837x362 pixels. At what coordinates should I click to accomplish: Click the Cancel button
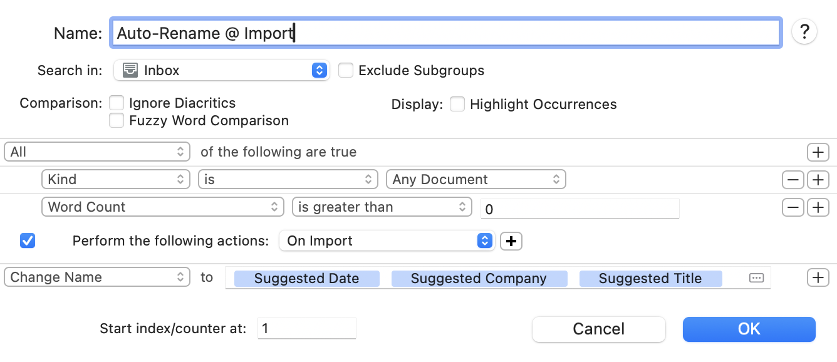[x=598, y=329]
